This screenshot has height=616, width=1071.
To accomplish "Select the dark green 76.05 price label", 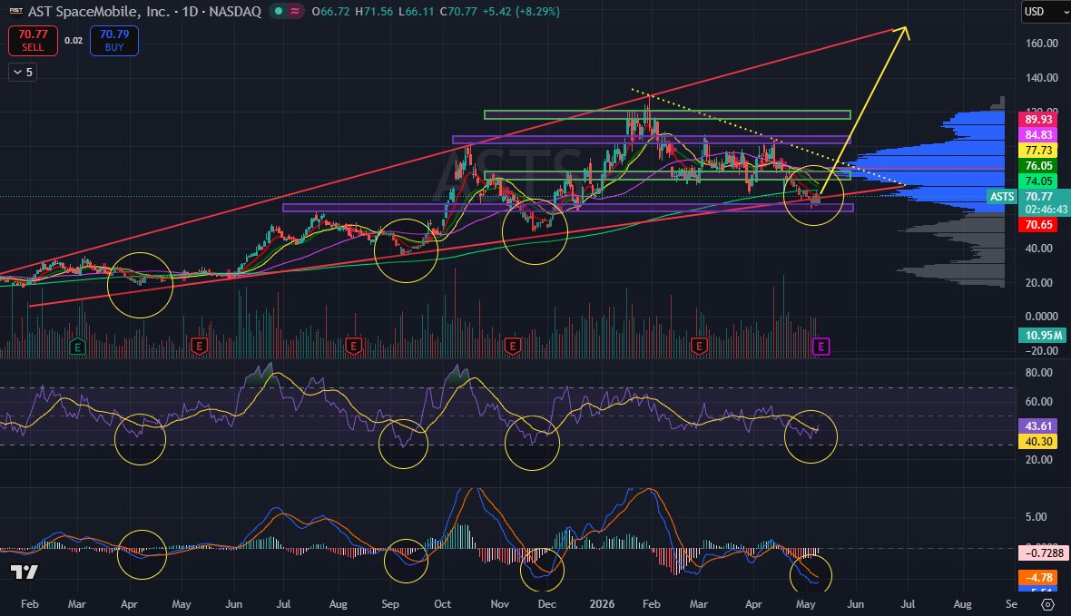I will click(1038, 165).
